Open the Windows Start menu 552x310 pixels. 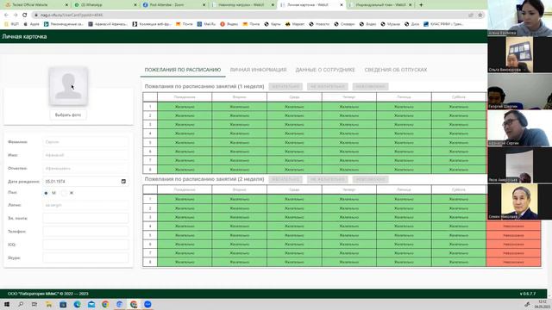point(7,304)
